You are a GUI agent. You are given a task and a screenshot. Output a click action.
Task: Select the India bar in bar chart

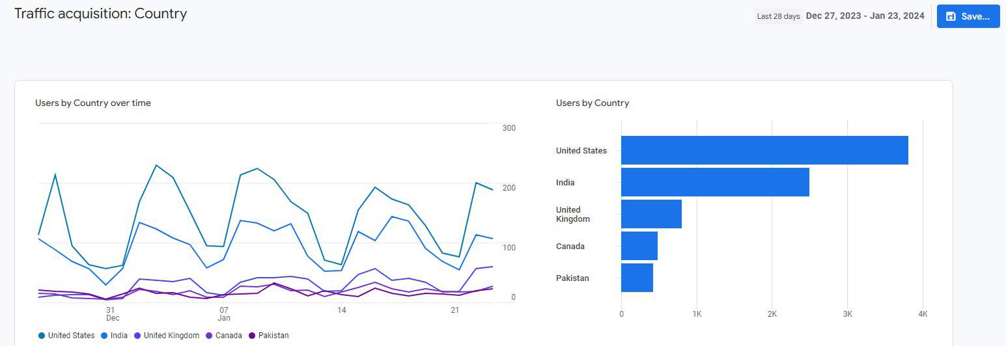[714, 182]
